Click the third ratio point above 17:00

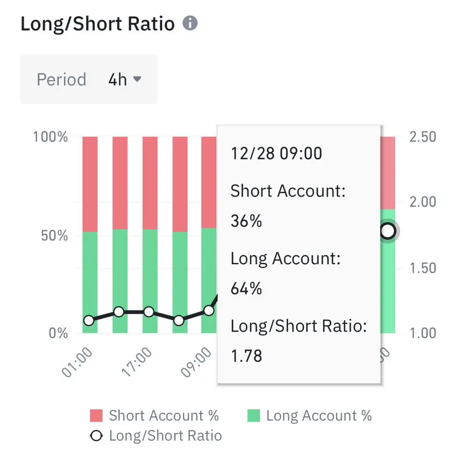click(x=149, y=312)
